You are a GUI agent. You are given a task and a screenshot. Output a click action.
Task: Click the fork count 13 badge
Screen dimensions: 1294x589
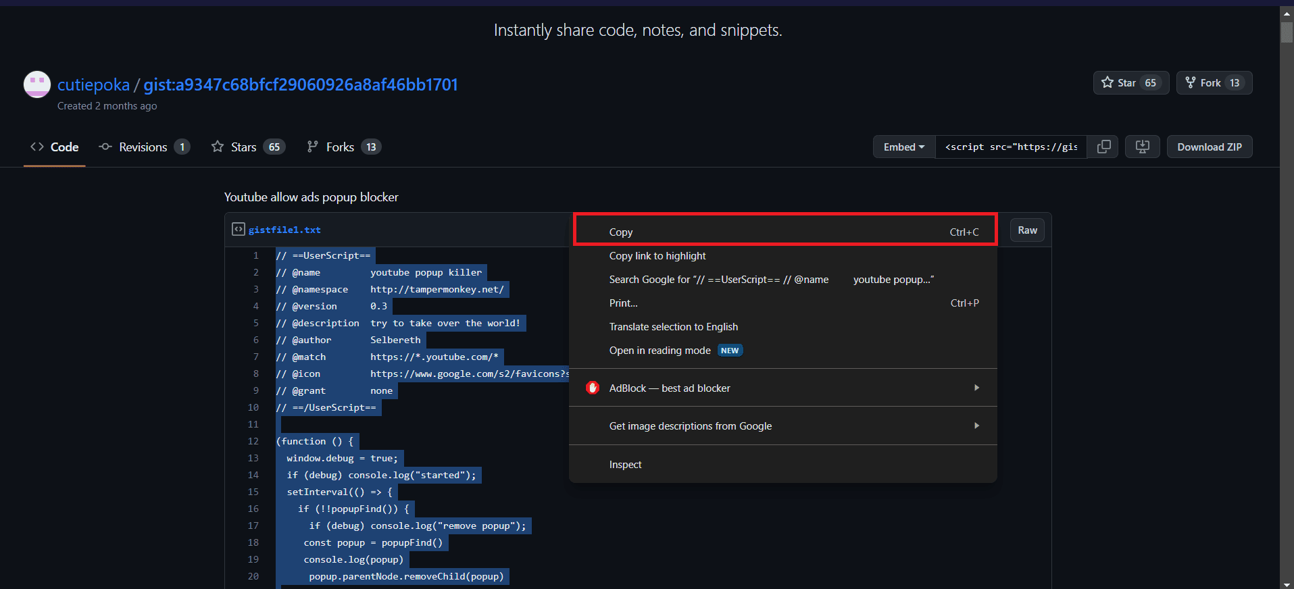pyautogui.click(x=1235, y=82)
